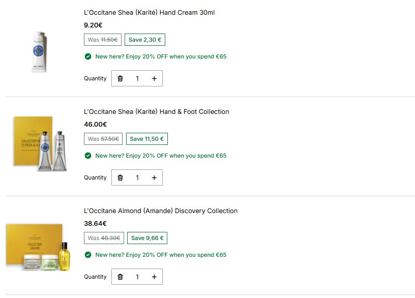Remove Almond Discovery Collection via trash icon
The width and height of the screenshot is (415, 298).
(x=120, y=277)
